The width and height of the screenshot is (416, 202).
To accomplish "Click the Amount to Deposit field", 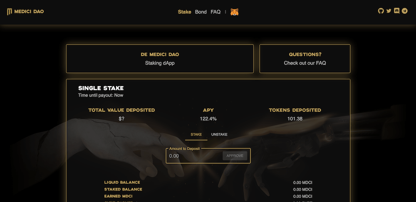I will tap(193, 156).
